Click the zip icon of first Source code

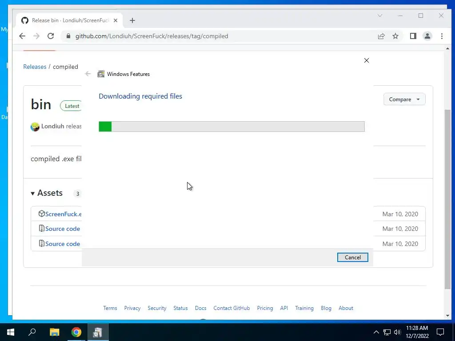coord(41,229)
